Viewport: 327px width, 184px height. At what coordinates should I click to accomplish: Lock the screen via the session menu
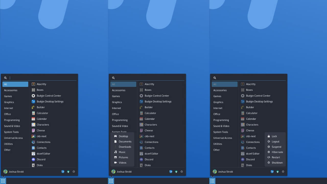[x=275, y=136]
